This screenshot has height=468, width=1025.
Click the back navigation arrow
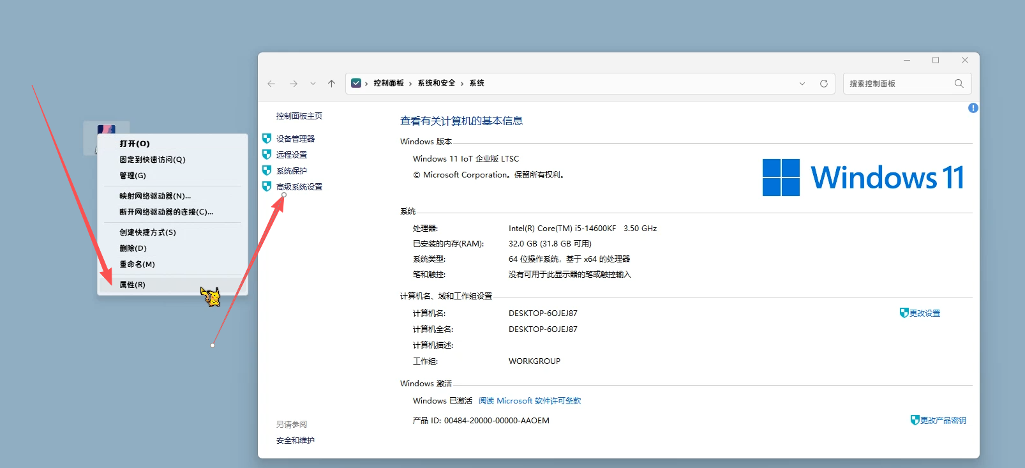(271, 84)
